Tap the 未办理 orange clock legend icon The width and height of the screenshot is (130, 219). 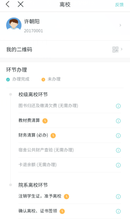[43, 80]
